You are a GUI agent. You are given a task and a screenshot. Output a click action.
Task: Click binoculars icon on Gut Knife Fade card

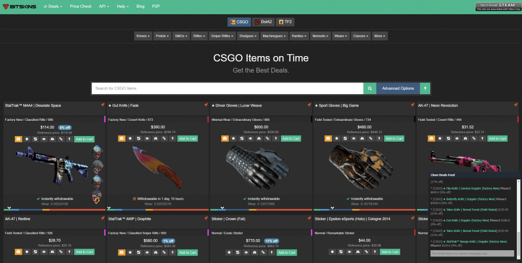point(155,139)
